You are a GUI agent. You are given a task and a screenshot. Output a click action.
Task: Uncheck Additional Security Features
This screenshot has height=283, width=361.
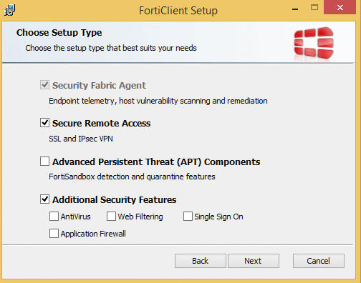[44, 199]
